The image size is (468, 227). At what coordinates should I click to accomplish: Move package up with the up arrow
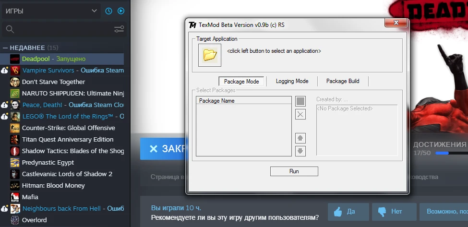[300, 138]
